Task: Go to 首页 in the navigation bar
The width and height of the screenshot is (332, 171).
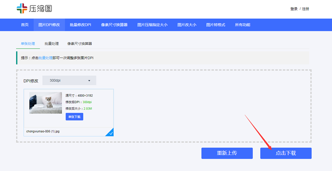Action: point(24,25)
